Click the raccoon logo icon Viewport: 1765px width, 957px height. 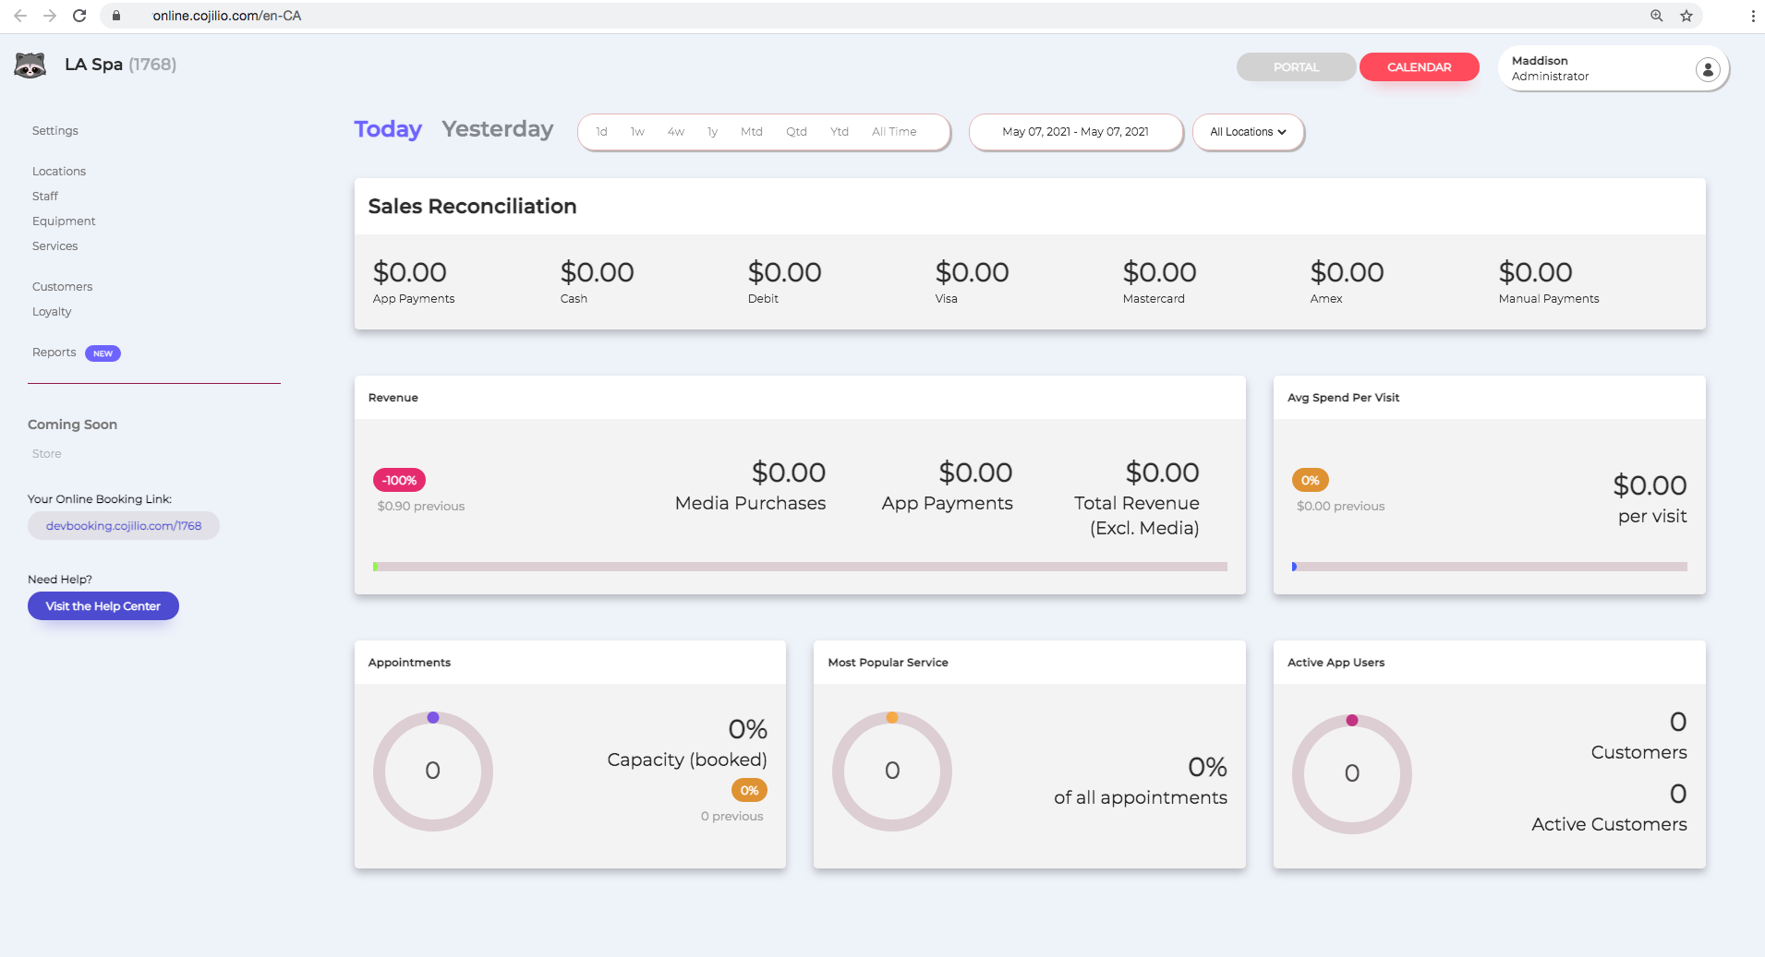coord(30,65)
